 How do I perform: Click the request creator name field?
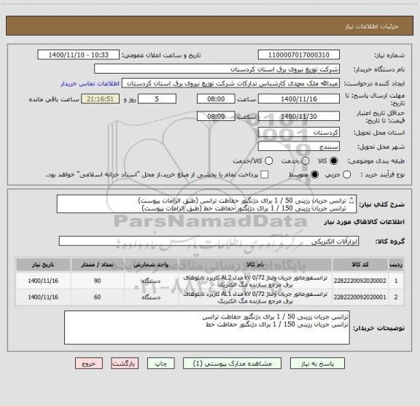[230, 83]
